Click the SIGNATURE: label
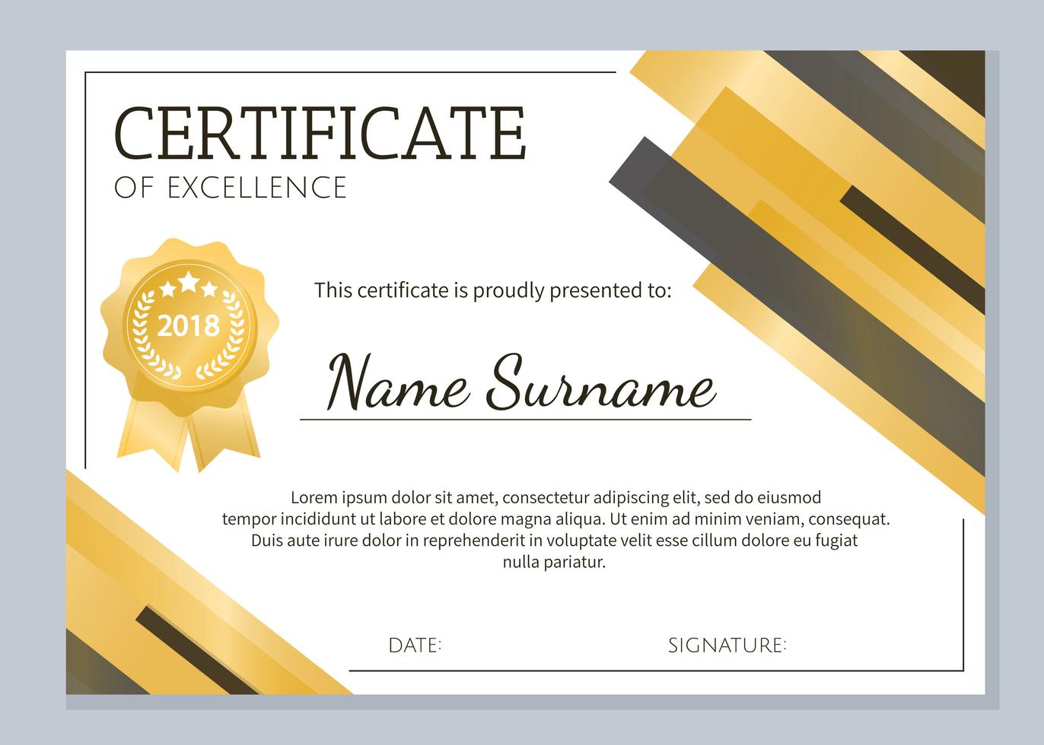 coord(727,646)
